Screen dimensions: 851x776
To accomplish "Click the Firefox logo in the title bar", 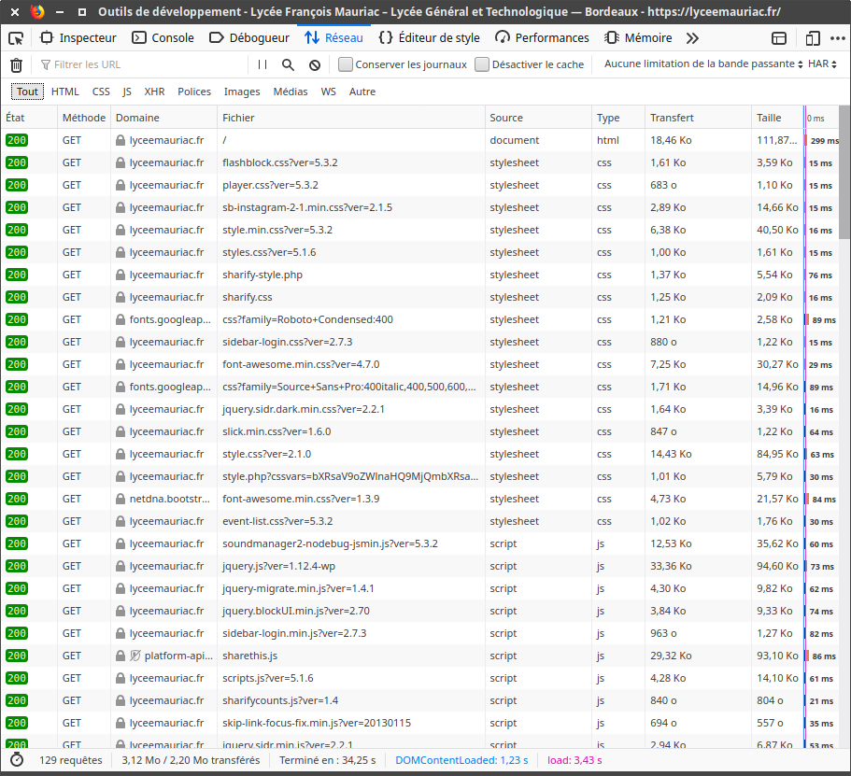I will coord(37,11).
